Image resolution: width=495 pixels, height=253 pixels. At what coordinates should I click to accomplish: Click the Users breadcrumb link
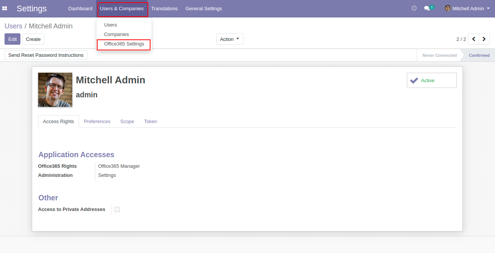[13, 26]
